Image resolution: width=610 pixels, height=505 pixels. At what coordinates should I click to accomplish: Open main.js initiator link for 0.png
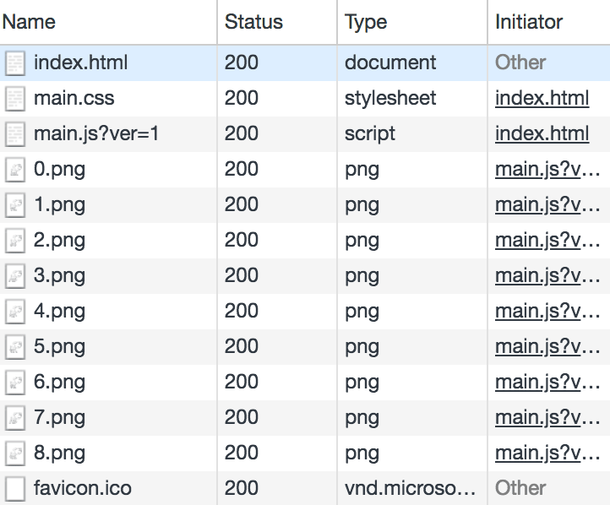coord(547,169)
